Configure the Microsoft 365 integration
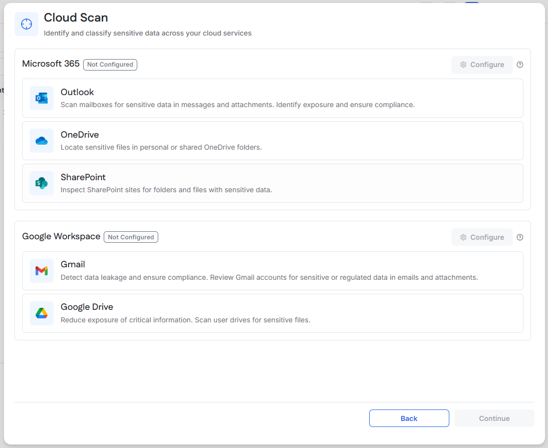The height and width of the screenshot is (448, 548). [x=482, y=65]
